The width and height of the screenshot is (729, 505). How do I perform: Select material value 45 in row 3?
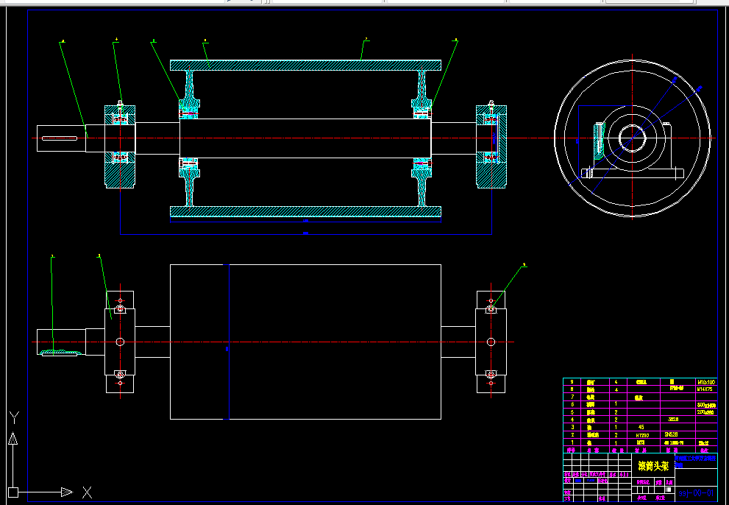tap(641, 427)
